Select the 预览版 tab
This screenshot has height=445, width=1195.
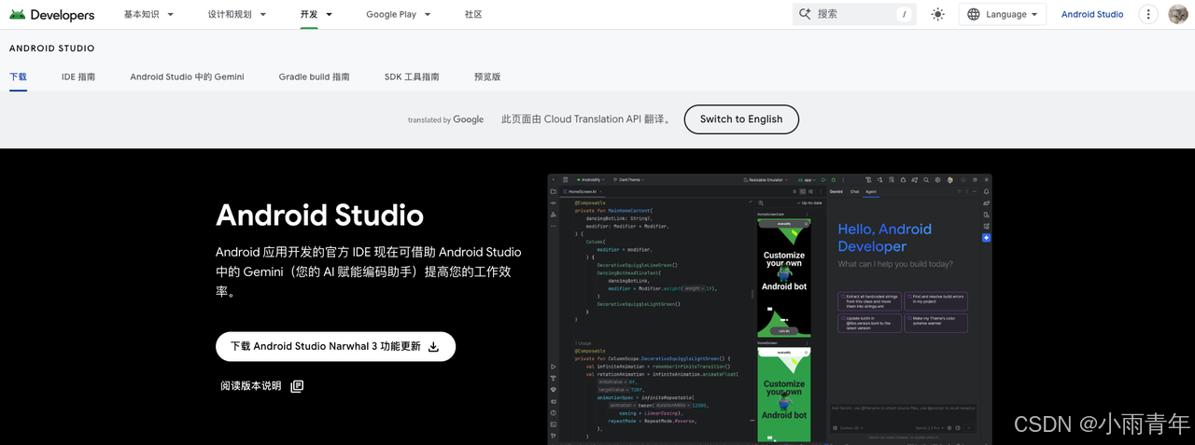pos(487,76)
